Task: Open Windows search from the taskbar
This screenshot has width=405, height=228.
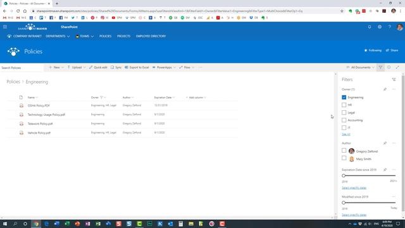Action: pos(15,224)
